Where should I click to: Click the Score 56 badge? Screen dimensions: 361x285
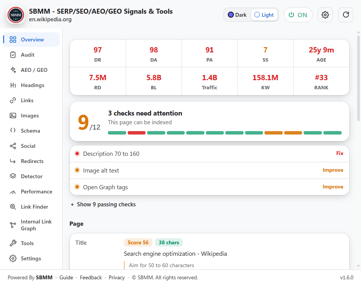(x=138, y=242)
